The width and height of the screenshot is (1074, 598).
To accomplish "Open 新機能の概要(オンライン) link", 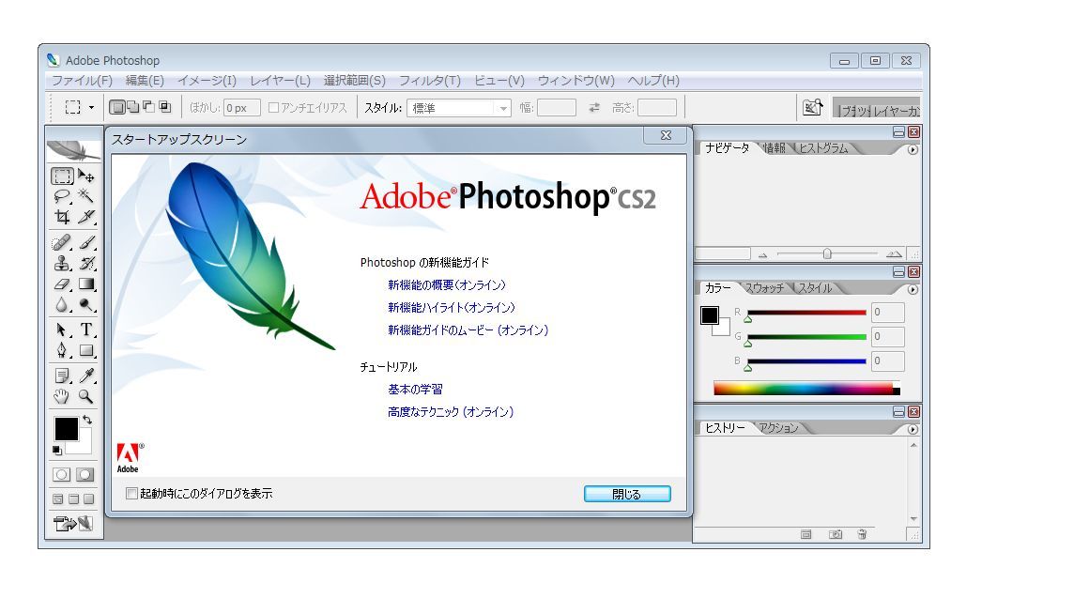I will 447,285.
